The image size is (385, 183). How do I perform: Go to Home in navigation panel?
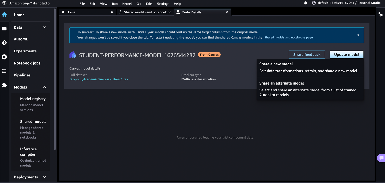[x=19, y=15]
